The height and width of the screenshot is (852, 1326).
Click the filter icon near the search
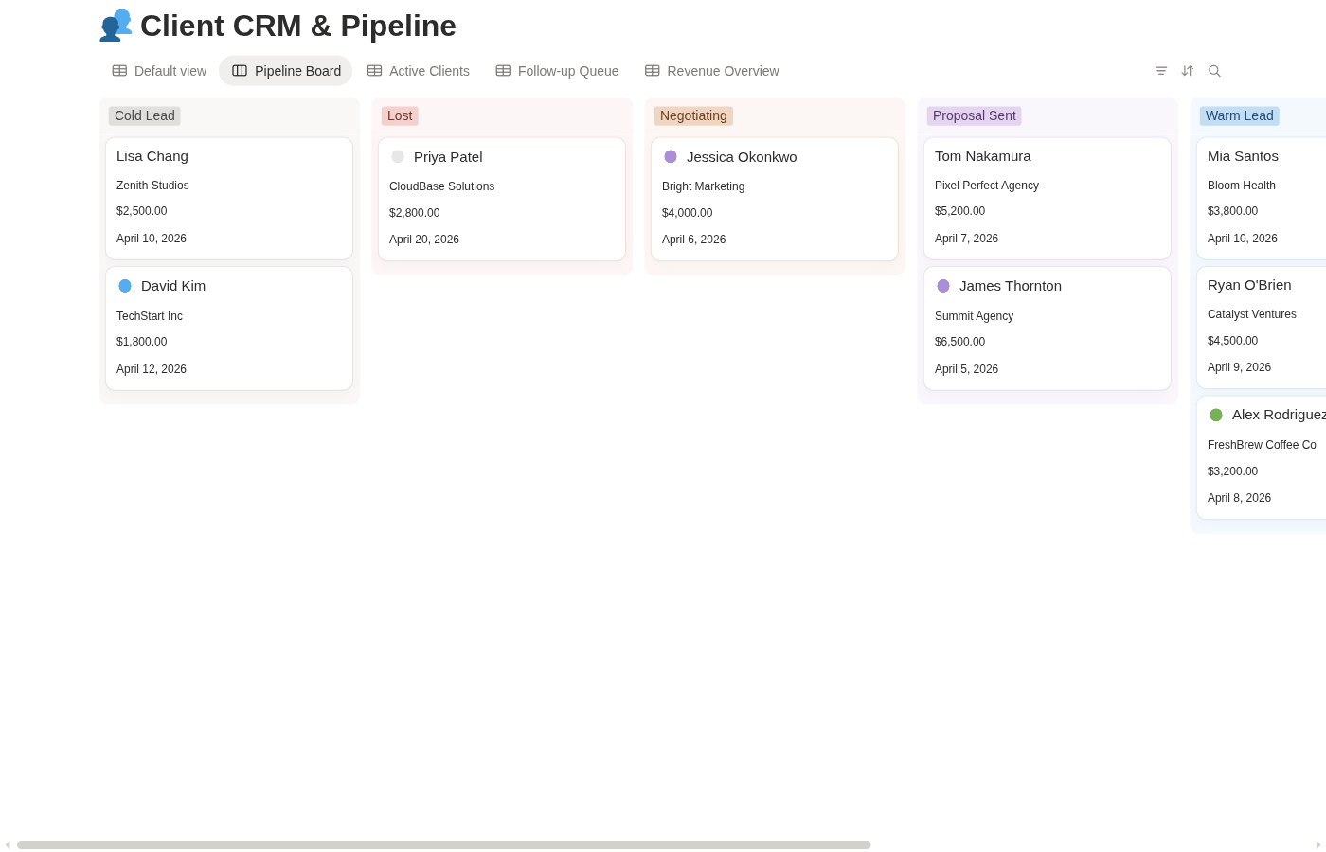1161,71
